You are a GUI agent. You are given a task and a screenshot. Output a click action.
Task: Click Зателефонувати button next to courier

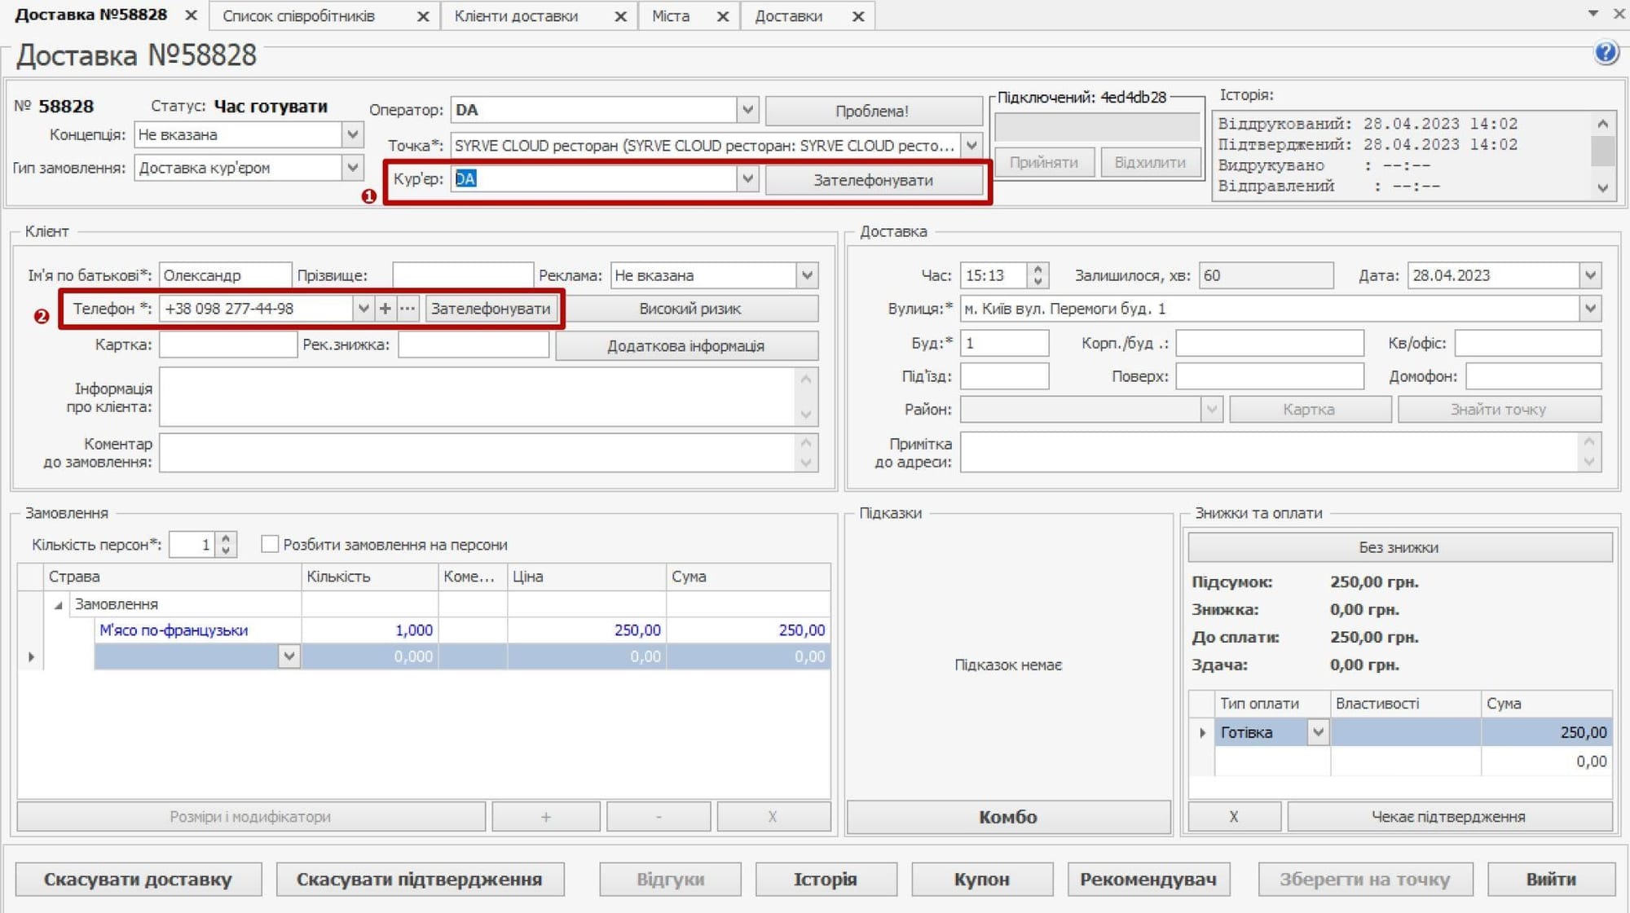[873, 180]
